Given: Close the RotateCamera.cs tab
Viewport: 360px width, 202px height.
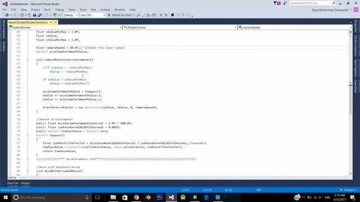Looking at the screenshot, I should click(55, 22).
